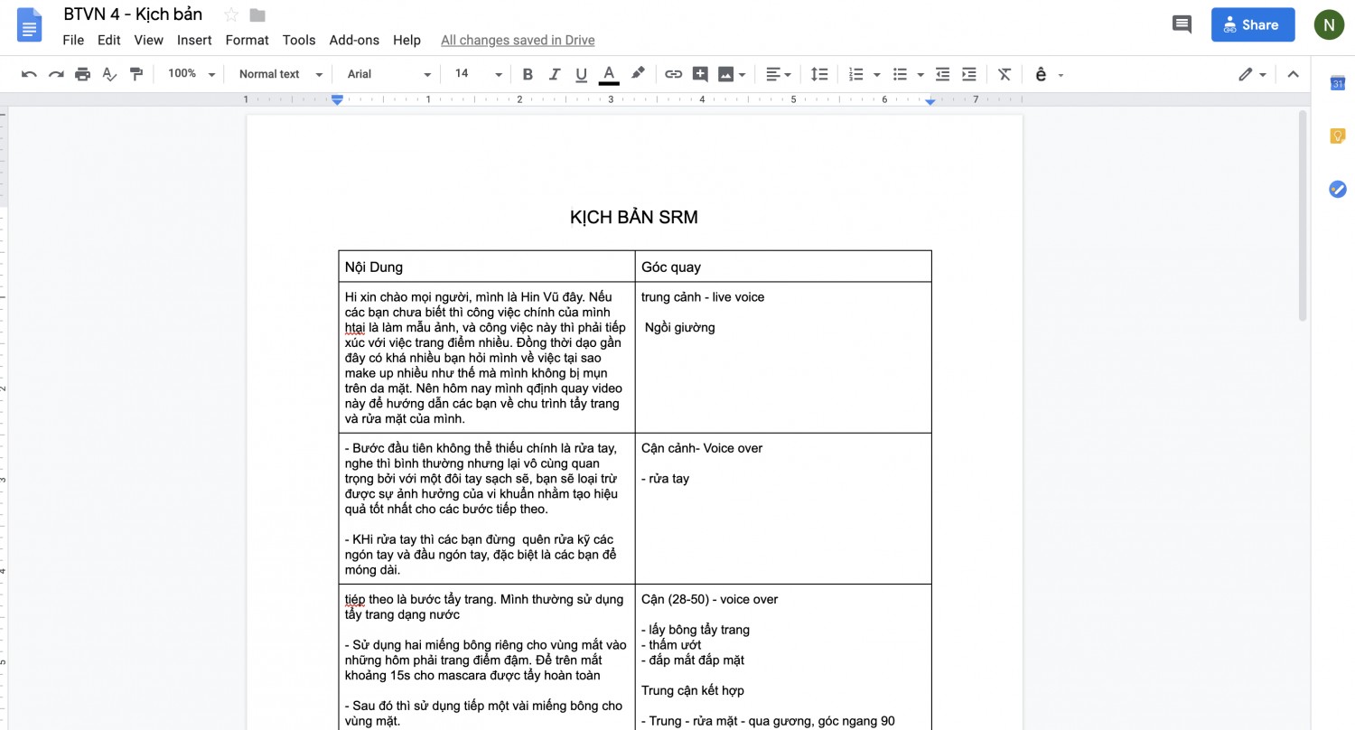This screenshot has height=730, width=1355.
Task: Open the Insert menu
Action: coord(194,40)
